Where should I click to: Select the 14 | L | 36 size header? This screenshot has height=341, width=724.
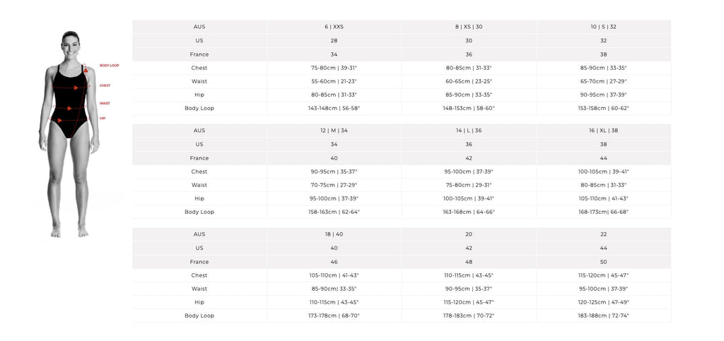[x=469, y=131]
